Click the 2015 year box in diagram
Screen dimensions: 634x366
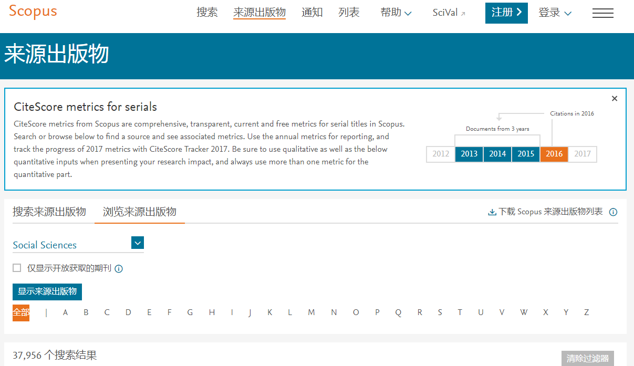526,154
